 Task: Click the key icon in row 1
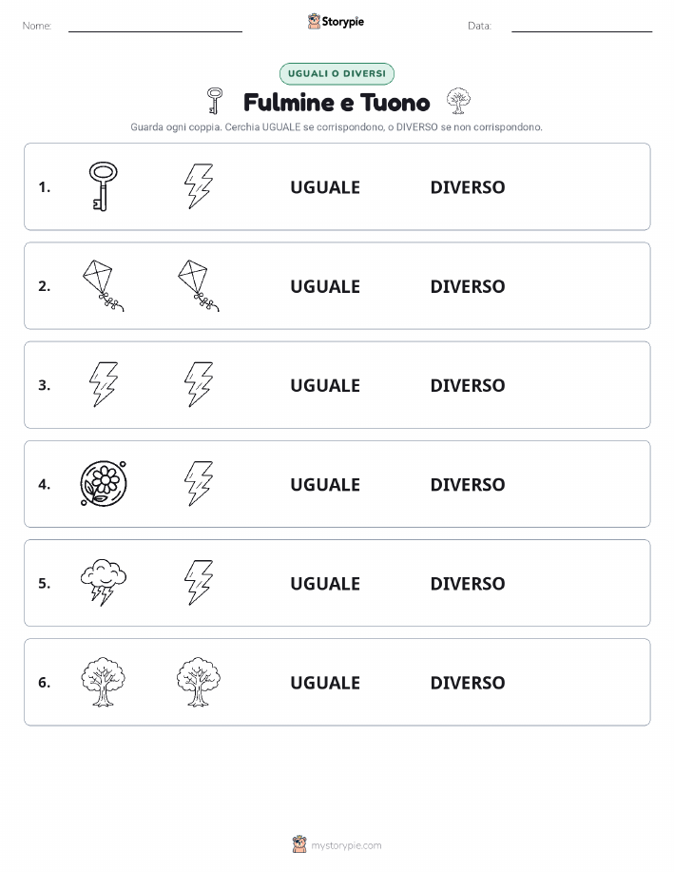[x=104, y=186]
